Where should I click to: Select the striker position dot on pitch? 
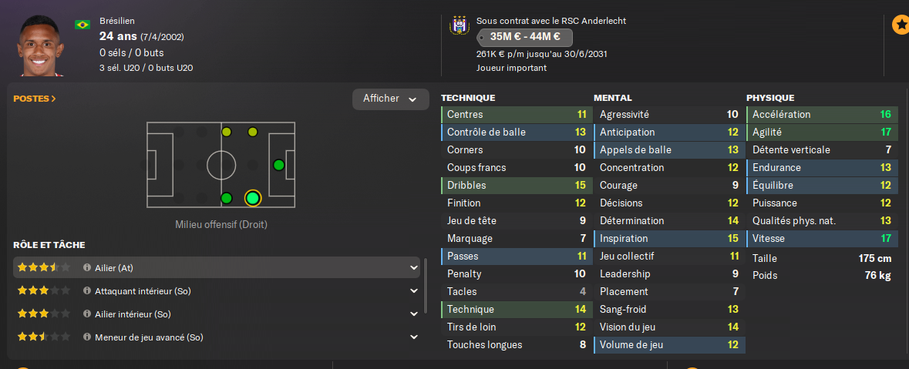click(278, 165)
